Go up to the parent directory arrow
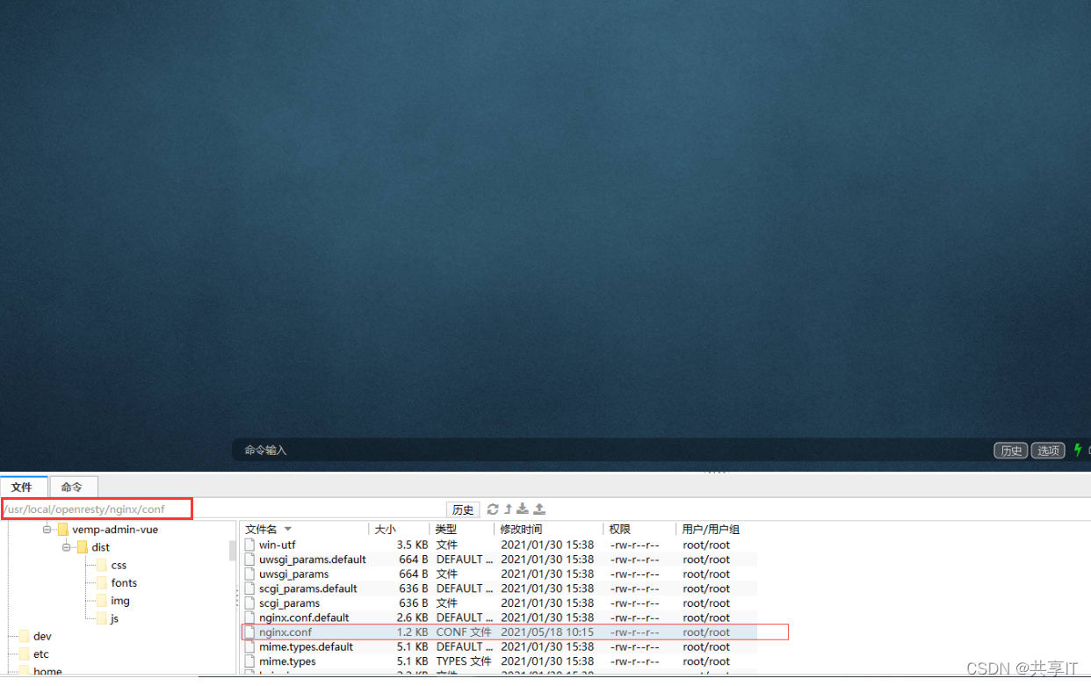 (x=508, y=509)
